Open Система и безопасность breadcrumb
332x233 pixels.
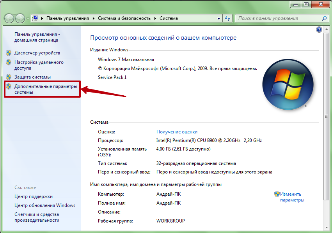click(x=124, y=18)
